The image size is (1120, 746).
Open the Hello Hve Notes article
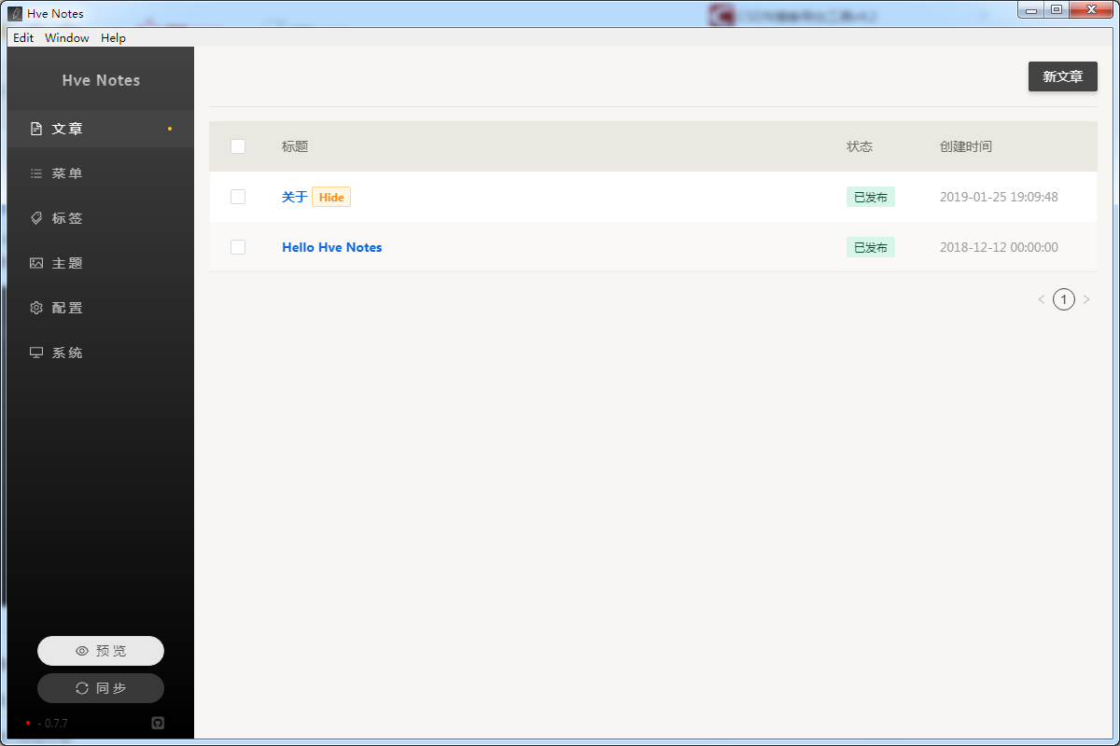[332, 247]
